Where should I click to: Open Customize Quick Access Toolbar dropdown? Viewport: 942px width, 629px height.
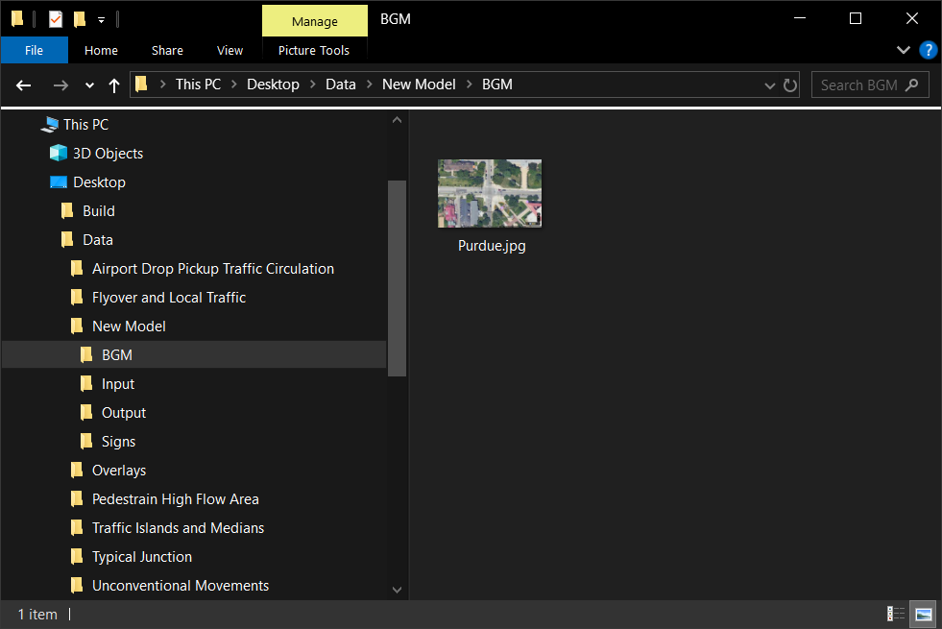[x=101, y=19]
